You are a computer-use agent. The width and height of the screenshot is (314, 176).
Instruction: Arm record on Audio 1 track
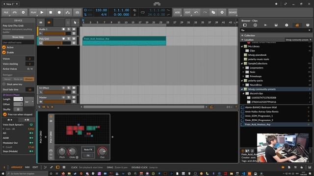(63, 29)
